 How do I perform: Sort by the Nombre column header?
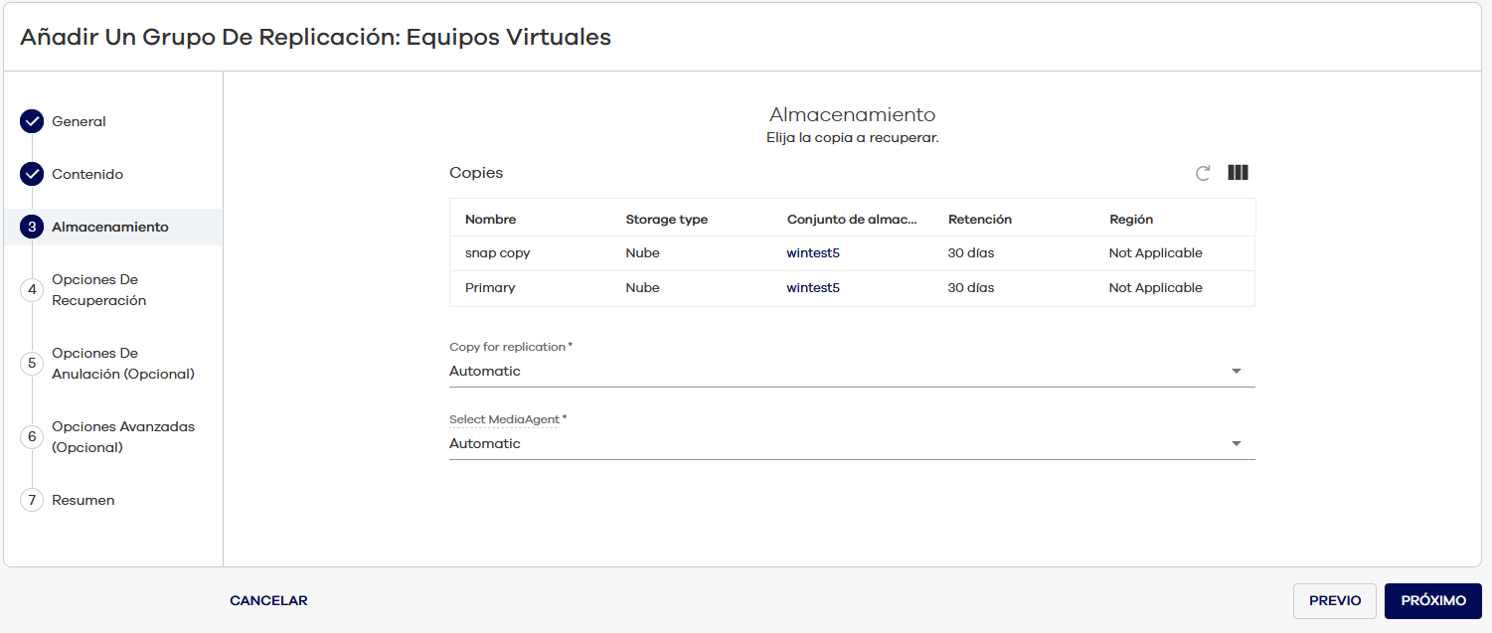pos(490,219)
